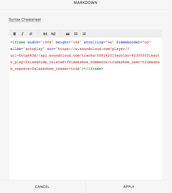The image size is (172, 193).
Task: Click the '<iframe' opening tag text
Action: tap(18, 42)
